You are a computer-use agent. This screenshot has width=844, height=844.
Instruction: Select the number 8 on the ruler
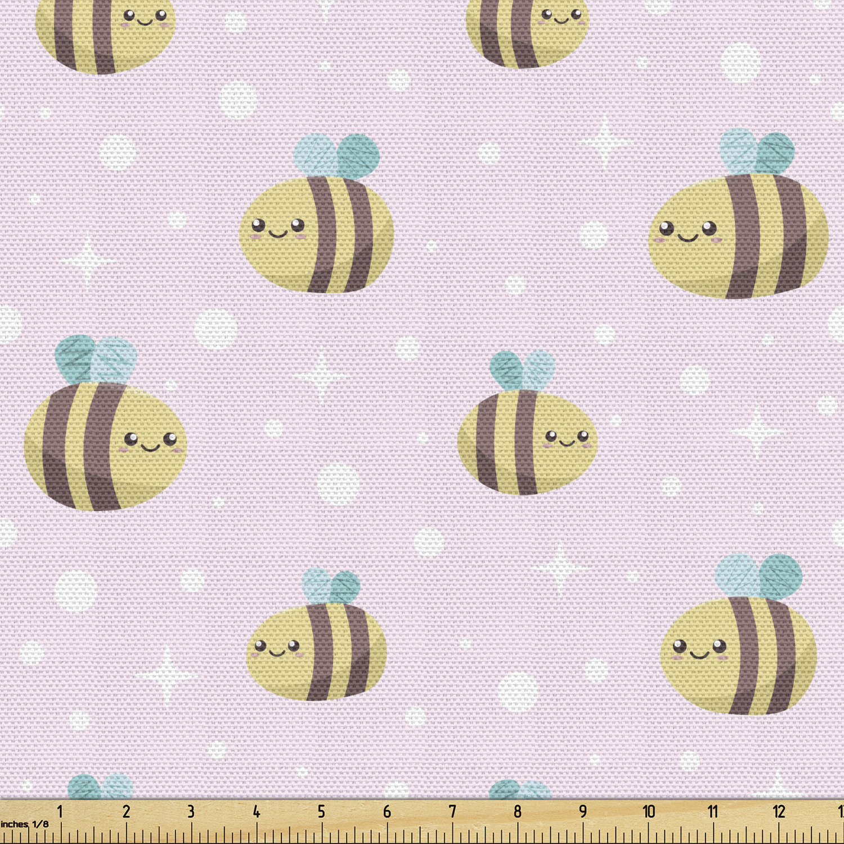pos(518,811)
